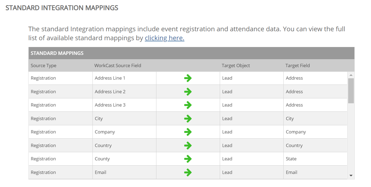Click the green arrow in Address Line 1 row
Viewport: 371px width, 187px height.
tap(188, 78)
